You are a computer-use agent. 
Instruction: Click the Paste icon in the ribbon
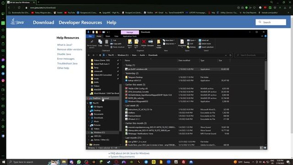click(107, 42)
